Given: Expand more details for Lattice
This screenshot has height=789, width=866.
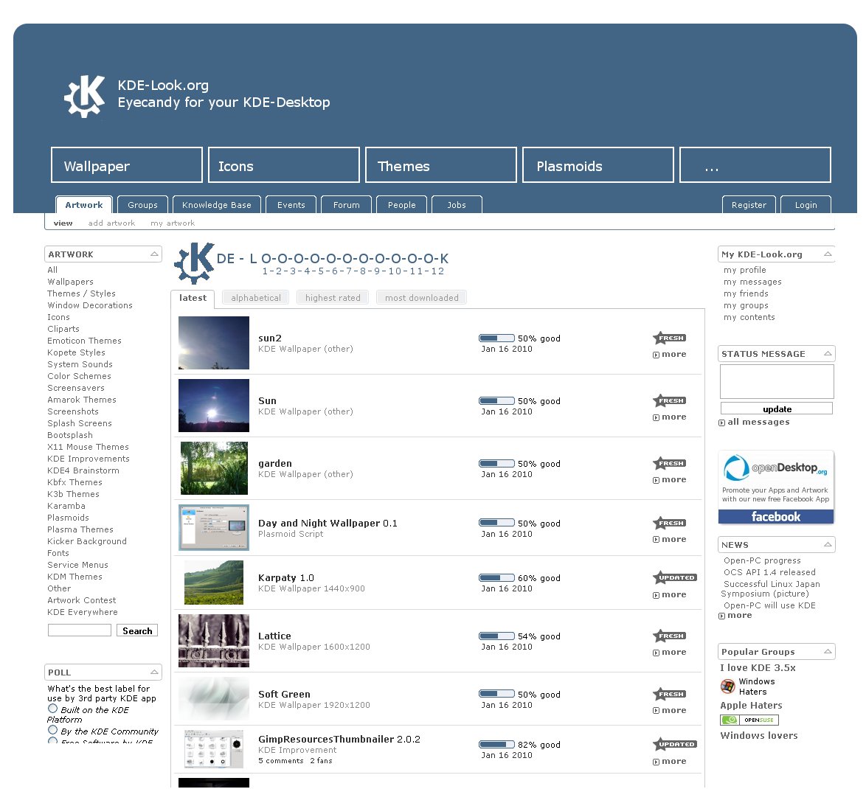Looking at the screenshot, I should [669, 652].
